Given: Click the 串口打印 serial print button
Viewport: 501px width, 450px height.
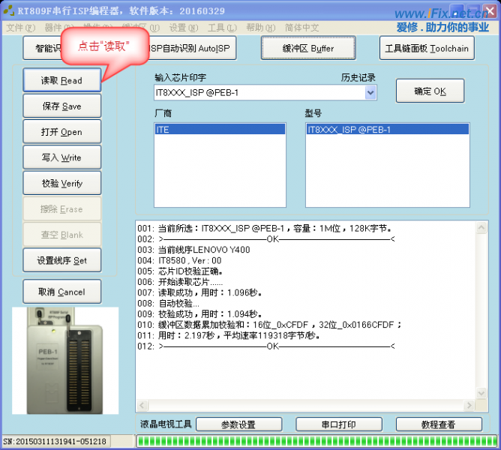Looking at the screenshot, I should point(339,424).
